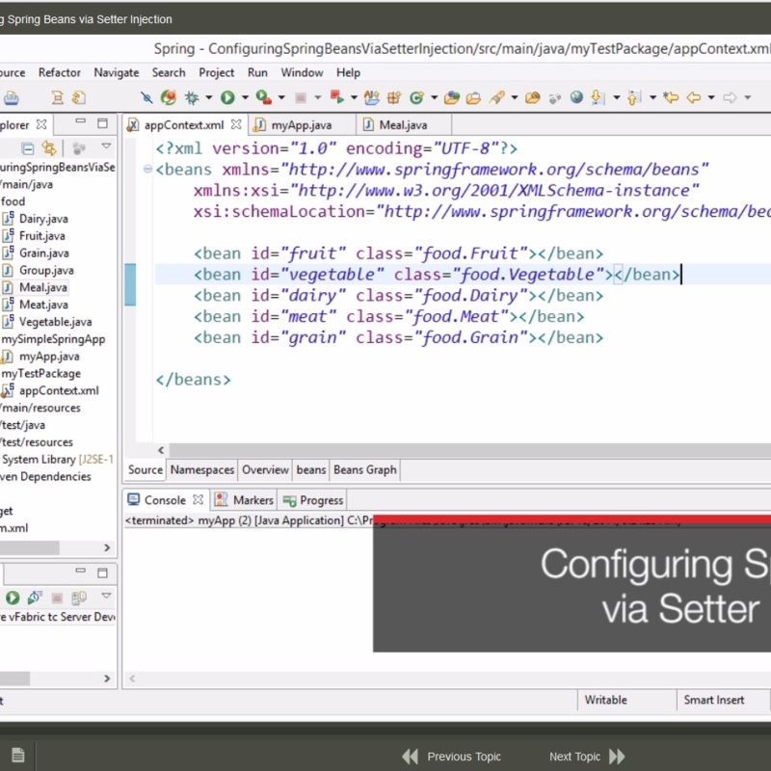
Task: Click the Last Edit Location arrow icon
Action: [x=670, y=97]
